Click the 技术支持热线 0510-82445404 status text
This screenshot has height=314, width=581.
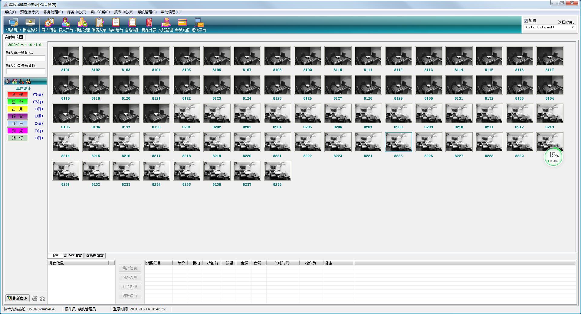[x=29, y=309]
